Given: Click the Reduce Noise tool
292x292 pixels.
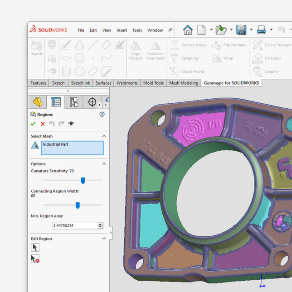Looking at the screenshot, I should point(188,45).
